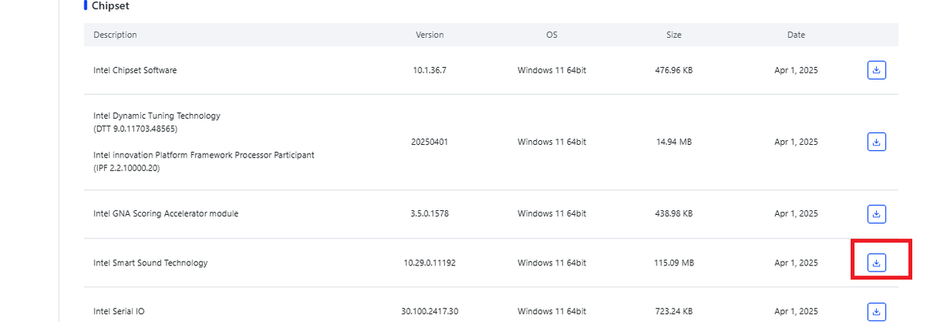Click version 20250401 of Dynamic Tuning
947x322 pixels.
(429, 142)
